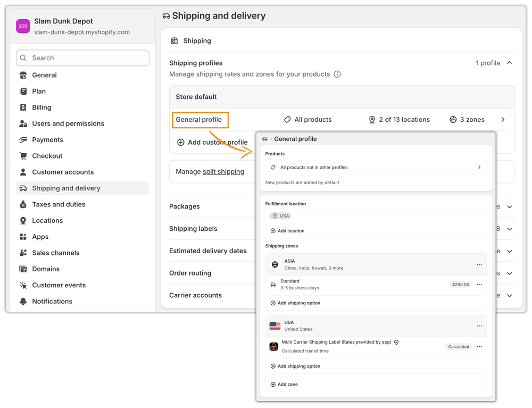The width and height of the screenshot is (532, 408).
Task: Select Shipping and delivery sidebar item
Action: click(82, 188)
